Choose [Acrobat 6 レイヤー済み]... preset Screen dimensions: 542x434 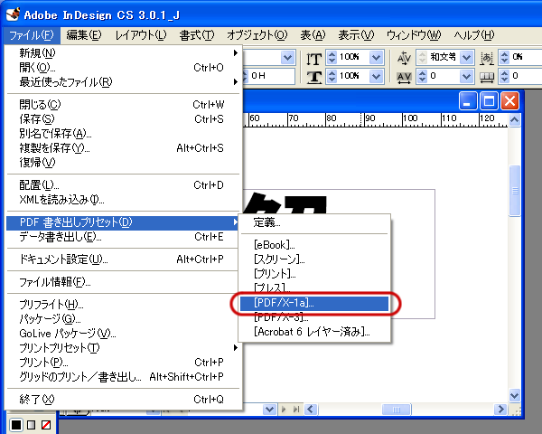314,332
